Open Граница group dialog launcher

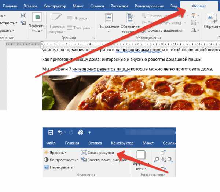(94, 38)
